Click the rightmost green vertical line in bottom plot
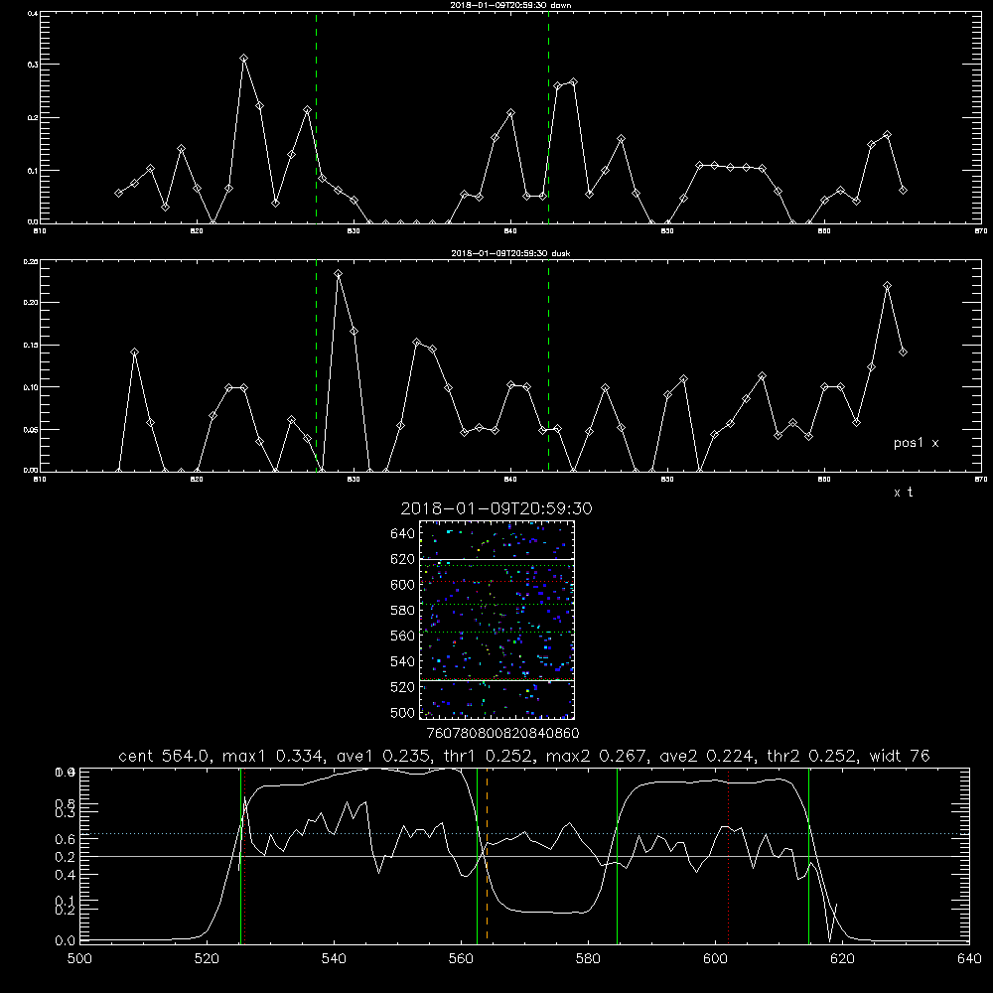993x993 pixels. coord(808,855)
